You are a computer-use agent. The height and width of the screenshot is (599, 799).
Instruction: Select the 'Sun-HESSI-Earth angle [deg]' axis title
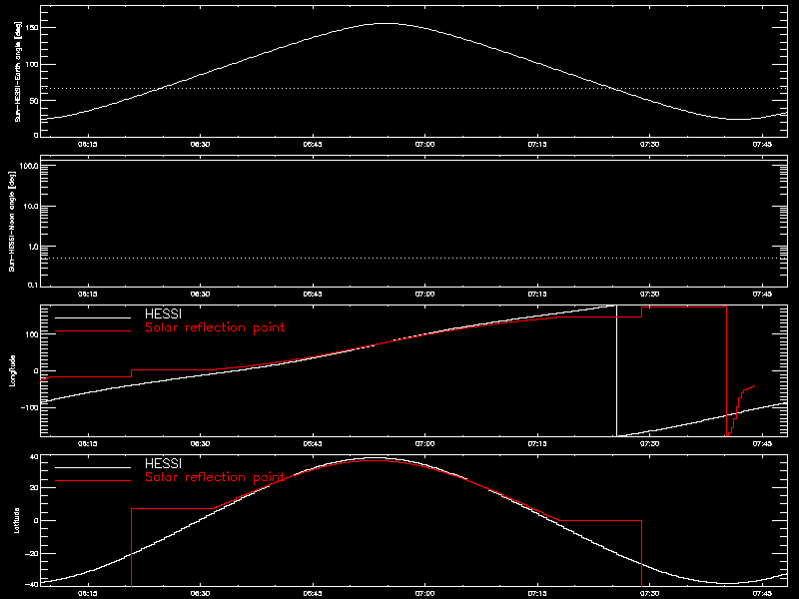point(17,71)
